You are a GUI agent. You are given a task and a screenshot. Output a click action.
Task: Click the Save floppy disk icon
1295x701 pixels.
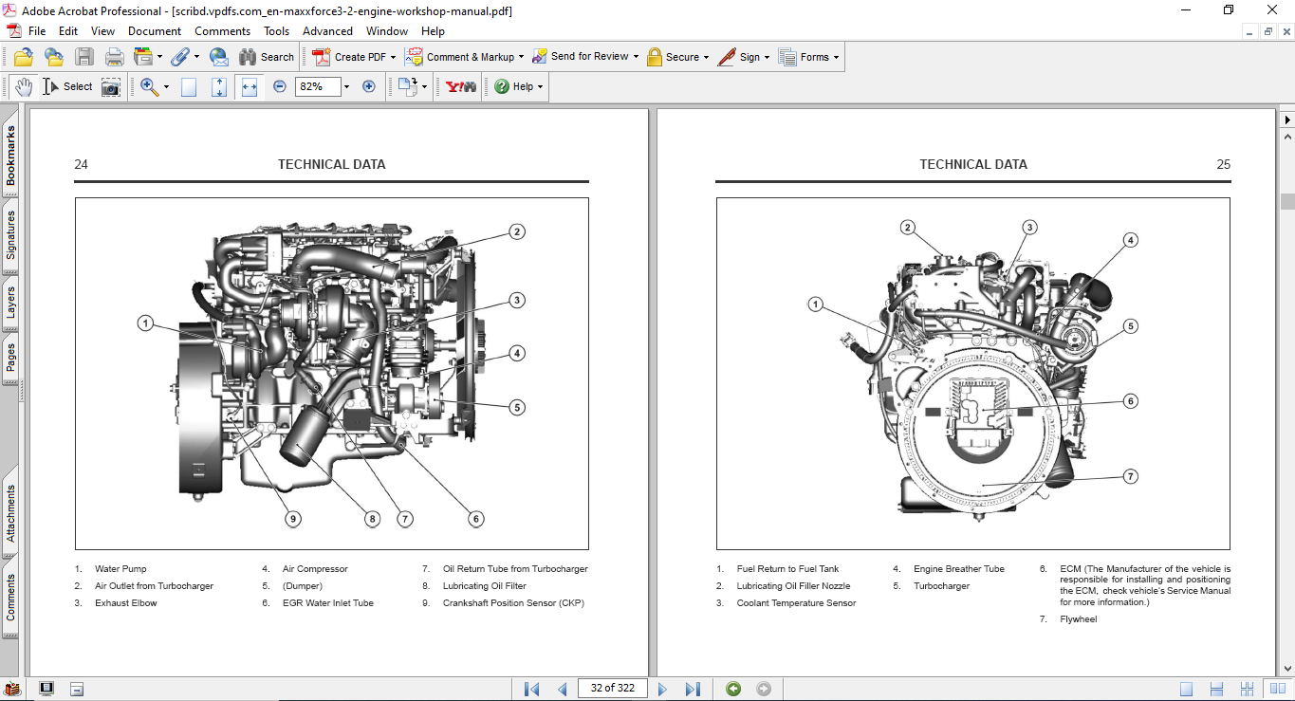coord(84,57)
